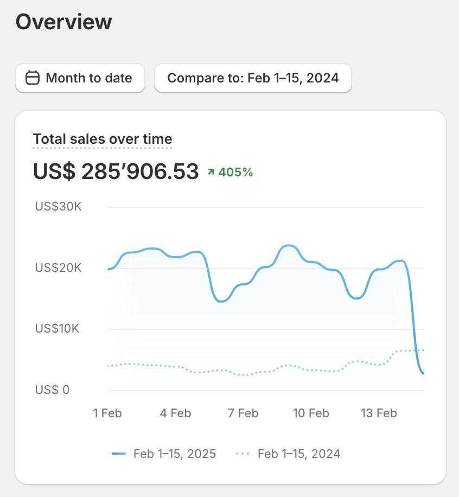Click the US$30K y-axis label
This screenshot has height=497, width=459.
[x=59, y=207]
